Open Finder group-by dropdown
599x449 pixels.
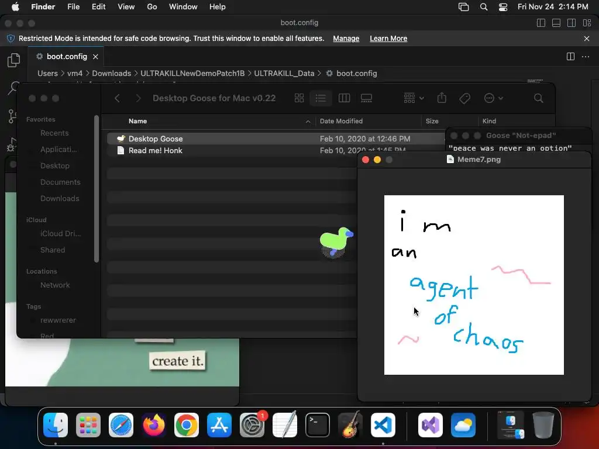[414, 98]
